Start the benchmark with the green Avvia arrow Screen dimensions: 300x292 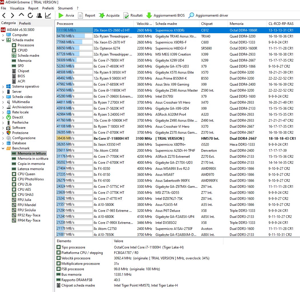tap(61, 15)
